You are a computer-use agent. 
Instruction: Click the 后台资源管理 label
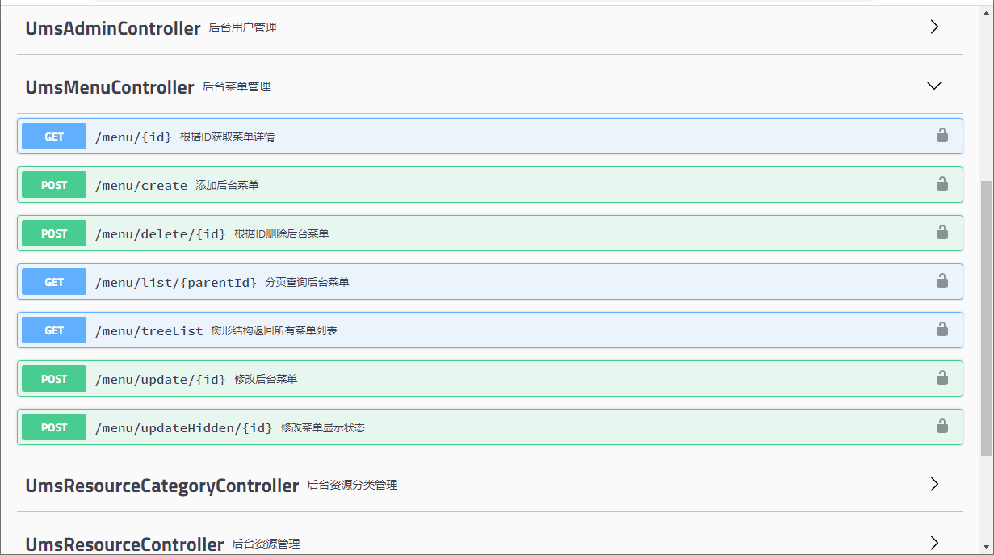[266, 544]
